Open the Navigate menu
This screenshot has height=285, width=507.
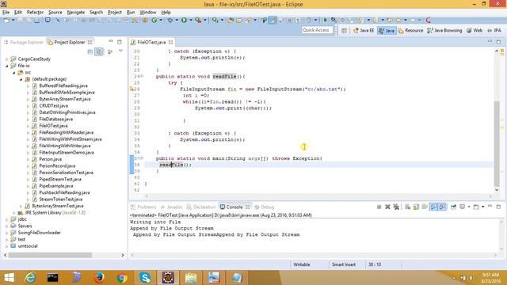(x=76, y=13)
